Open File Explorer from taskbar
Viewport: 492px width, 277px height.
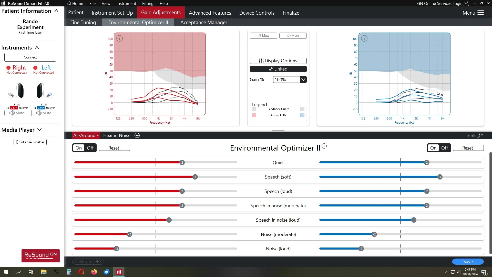(x=44, y=272)
